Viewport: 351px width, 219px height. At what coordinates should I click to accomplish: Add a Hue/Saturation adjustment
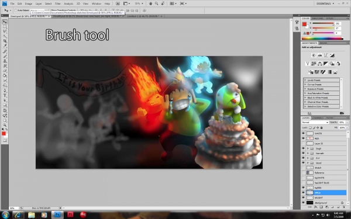(x=314, y=64)
